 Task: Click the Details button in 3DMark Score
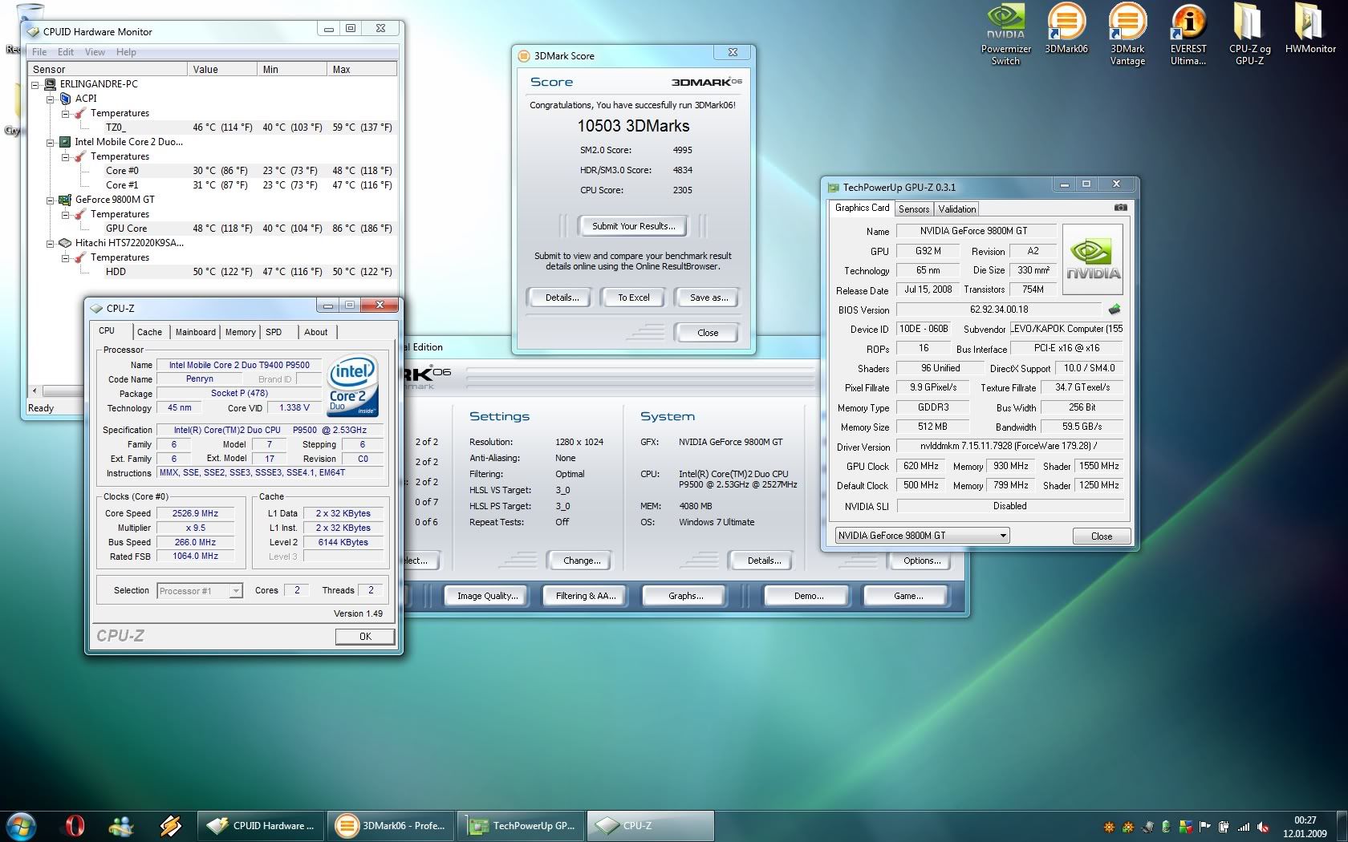click(562, 298)
